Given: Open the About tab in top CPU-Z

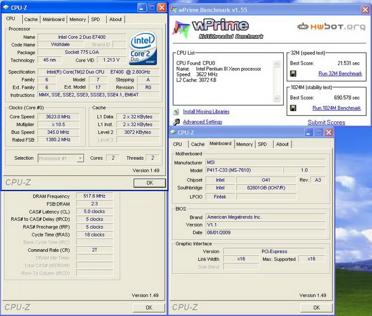Looking at the screenshot, I should click(116, 20).
